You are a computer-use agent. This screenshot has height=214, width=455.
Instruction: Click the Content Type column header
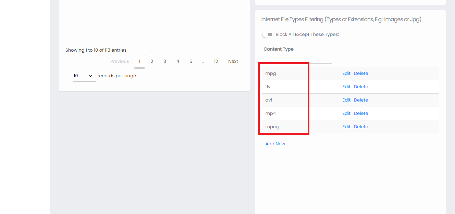tap(279, 49)
